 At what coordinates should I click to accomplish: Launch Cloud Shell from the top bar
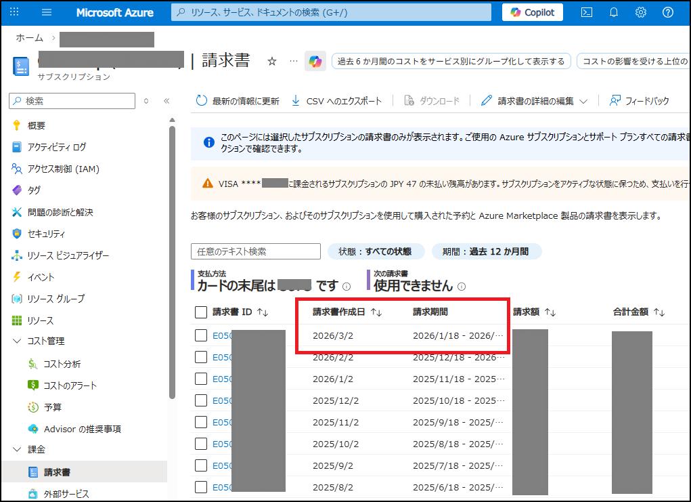coord(586,12)
